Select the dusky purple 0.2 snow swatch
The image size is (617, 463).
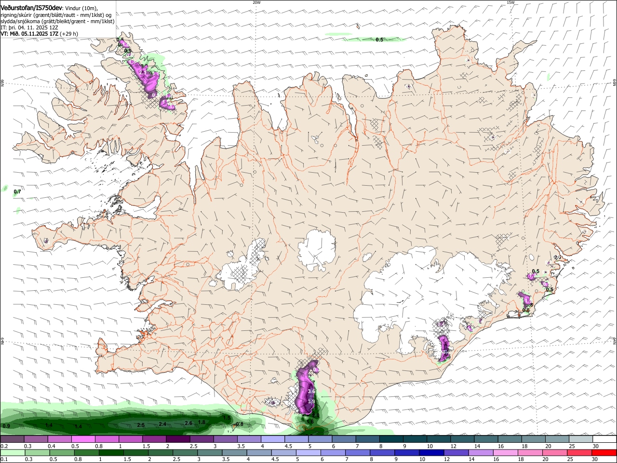tap(12, 439)
